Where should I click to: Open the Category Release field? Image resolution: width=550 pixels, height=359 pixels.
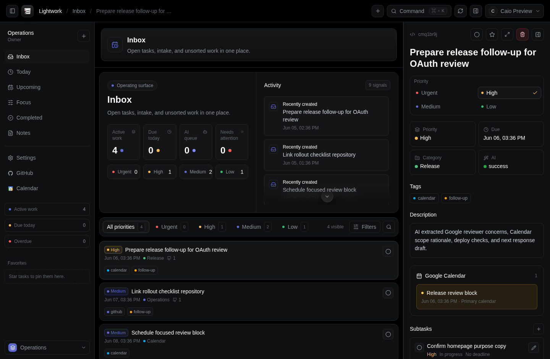click(x=442, y=162)
